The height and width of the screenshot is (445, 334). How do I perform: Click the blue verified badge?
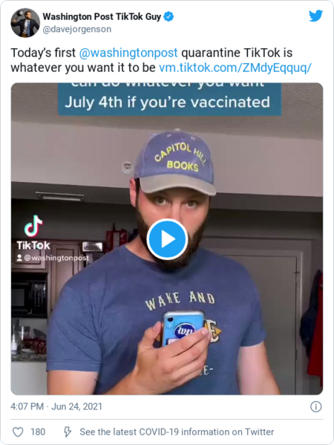click(x=169, y=17)
